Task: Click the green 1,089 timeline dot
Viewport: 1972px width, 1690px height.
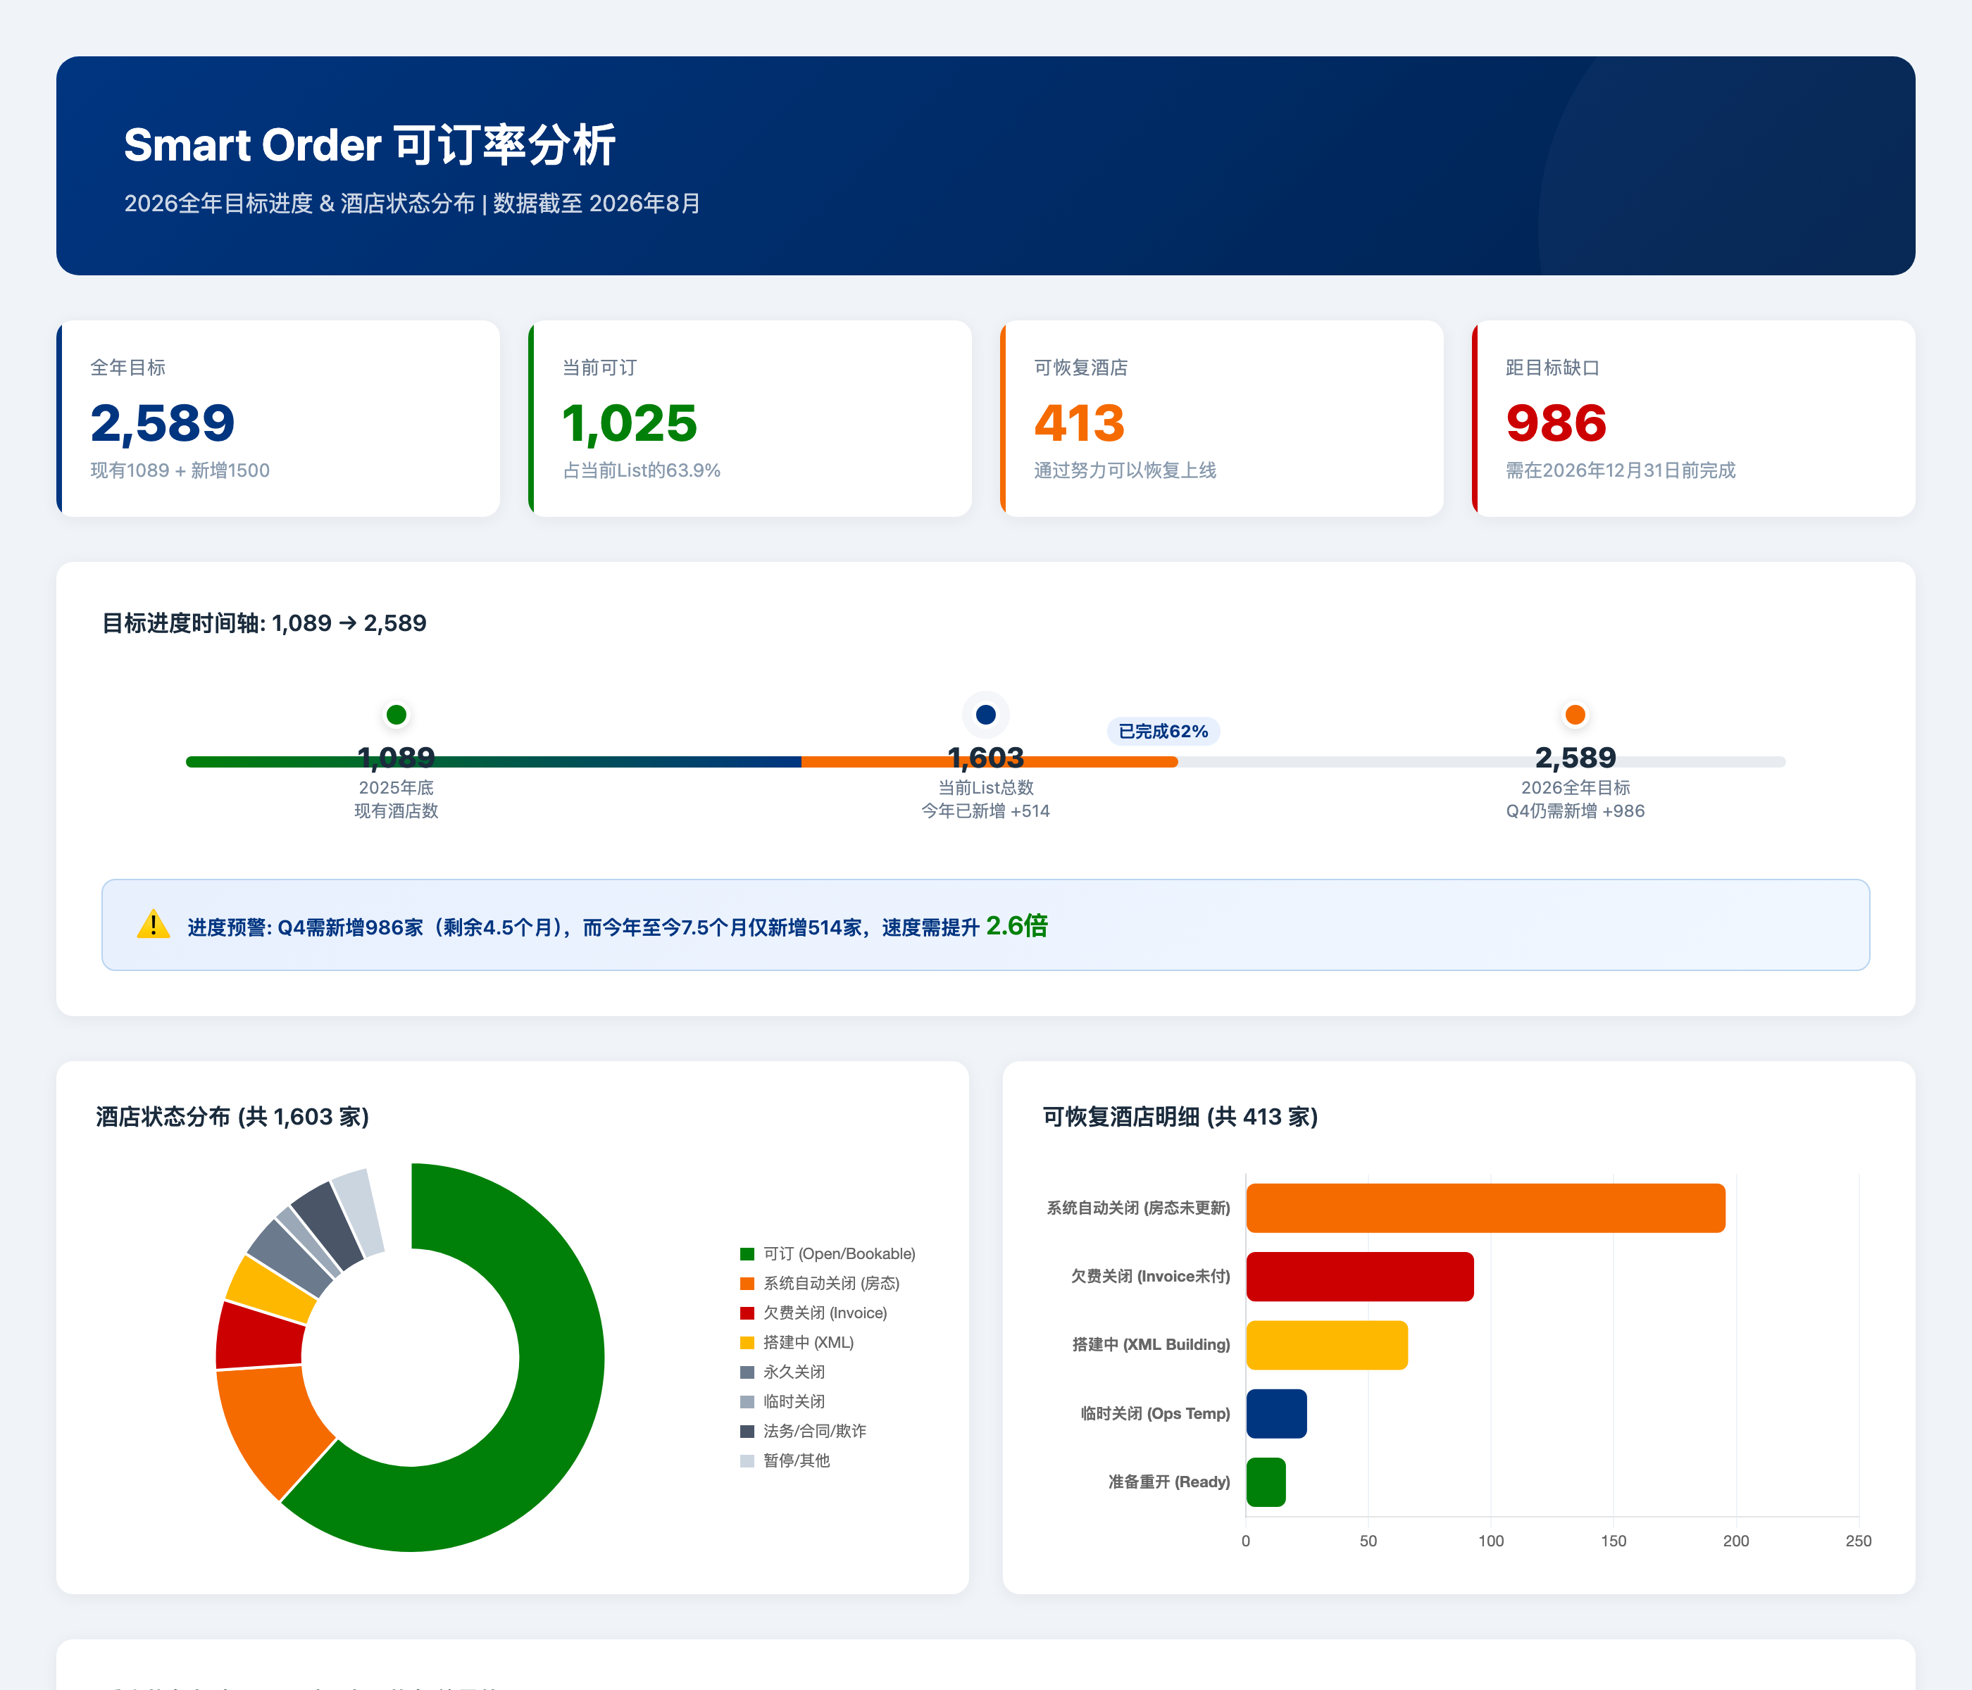Action: [396, 715]
